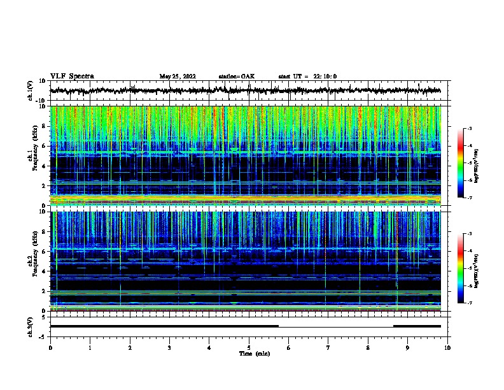Click the ch.2 spectrogram panel
This screenshot has width=504, height=390.
coord(245,261)
